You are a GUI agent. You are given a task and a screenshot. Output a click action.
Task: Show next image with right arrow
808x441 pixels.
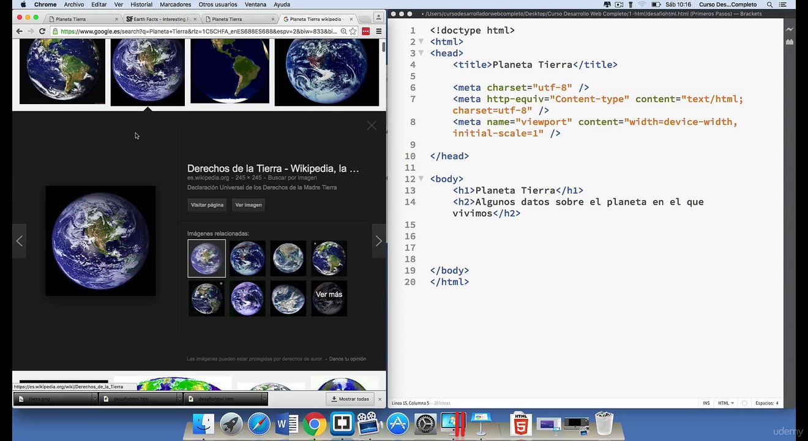[x=379, y=241]
